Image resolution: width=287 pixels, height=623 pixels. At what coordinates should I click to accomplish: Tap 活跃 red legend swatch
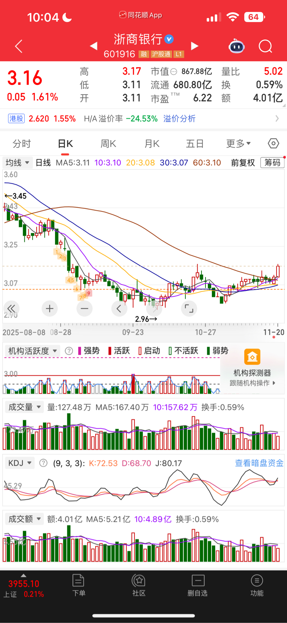click(109, 351)
